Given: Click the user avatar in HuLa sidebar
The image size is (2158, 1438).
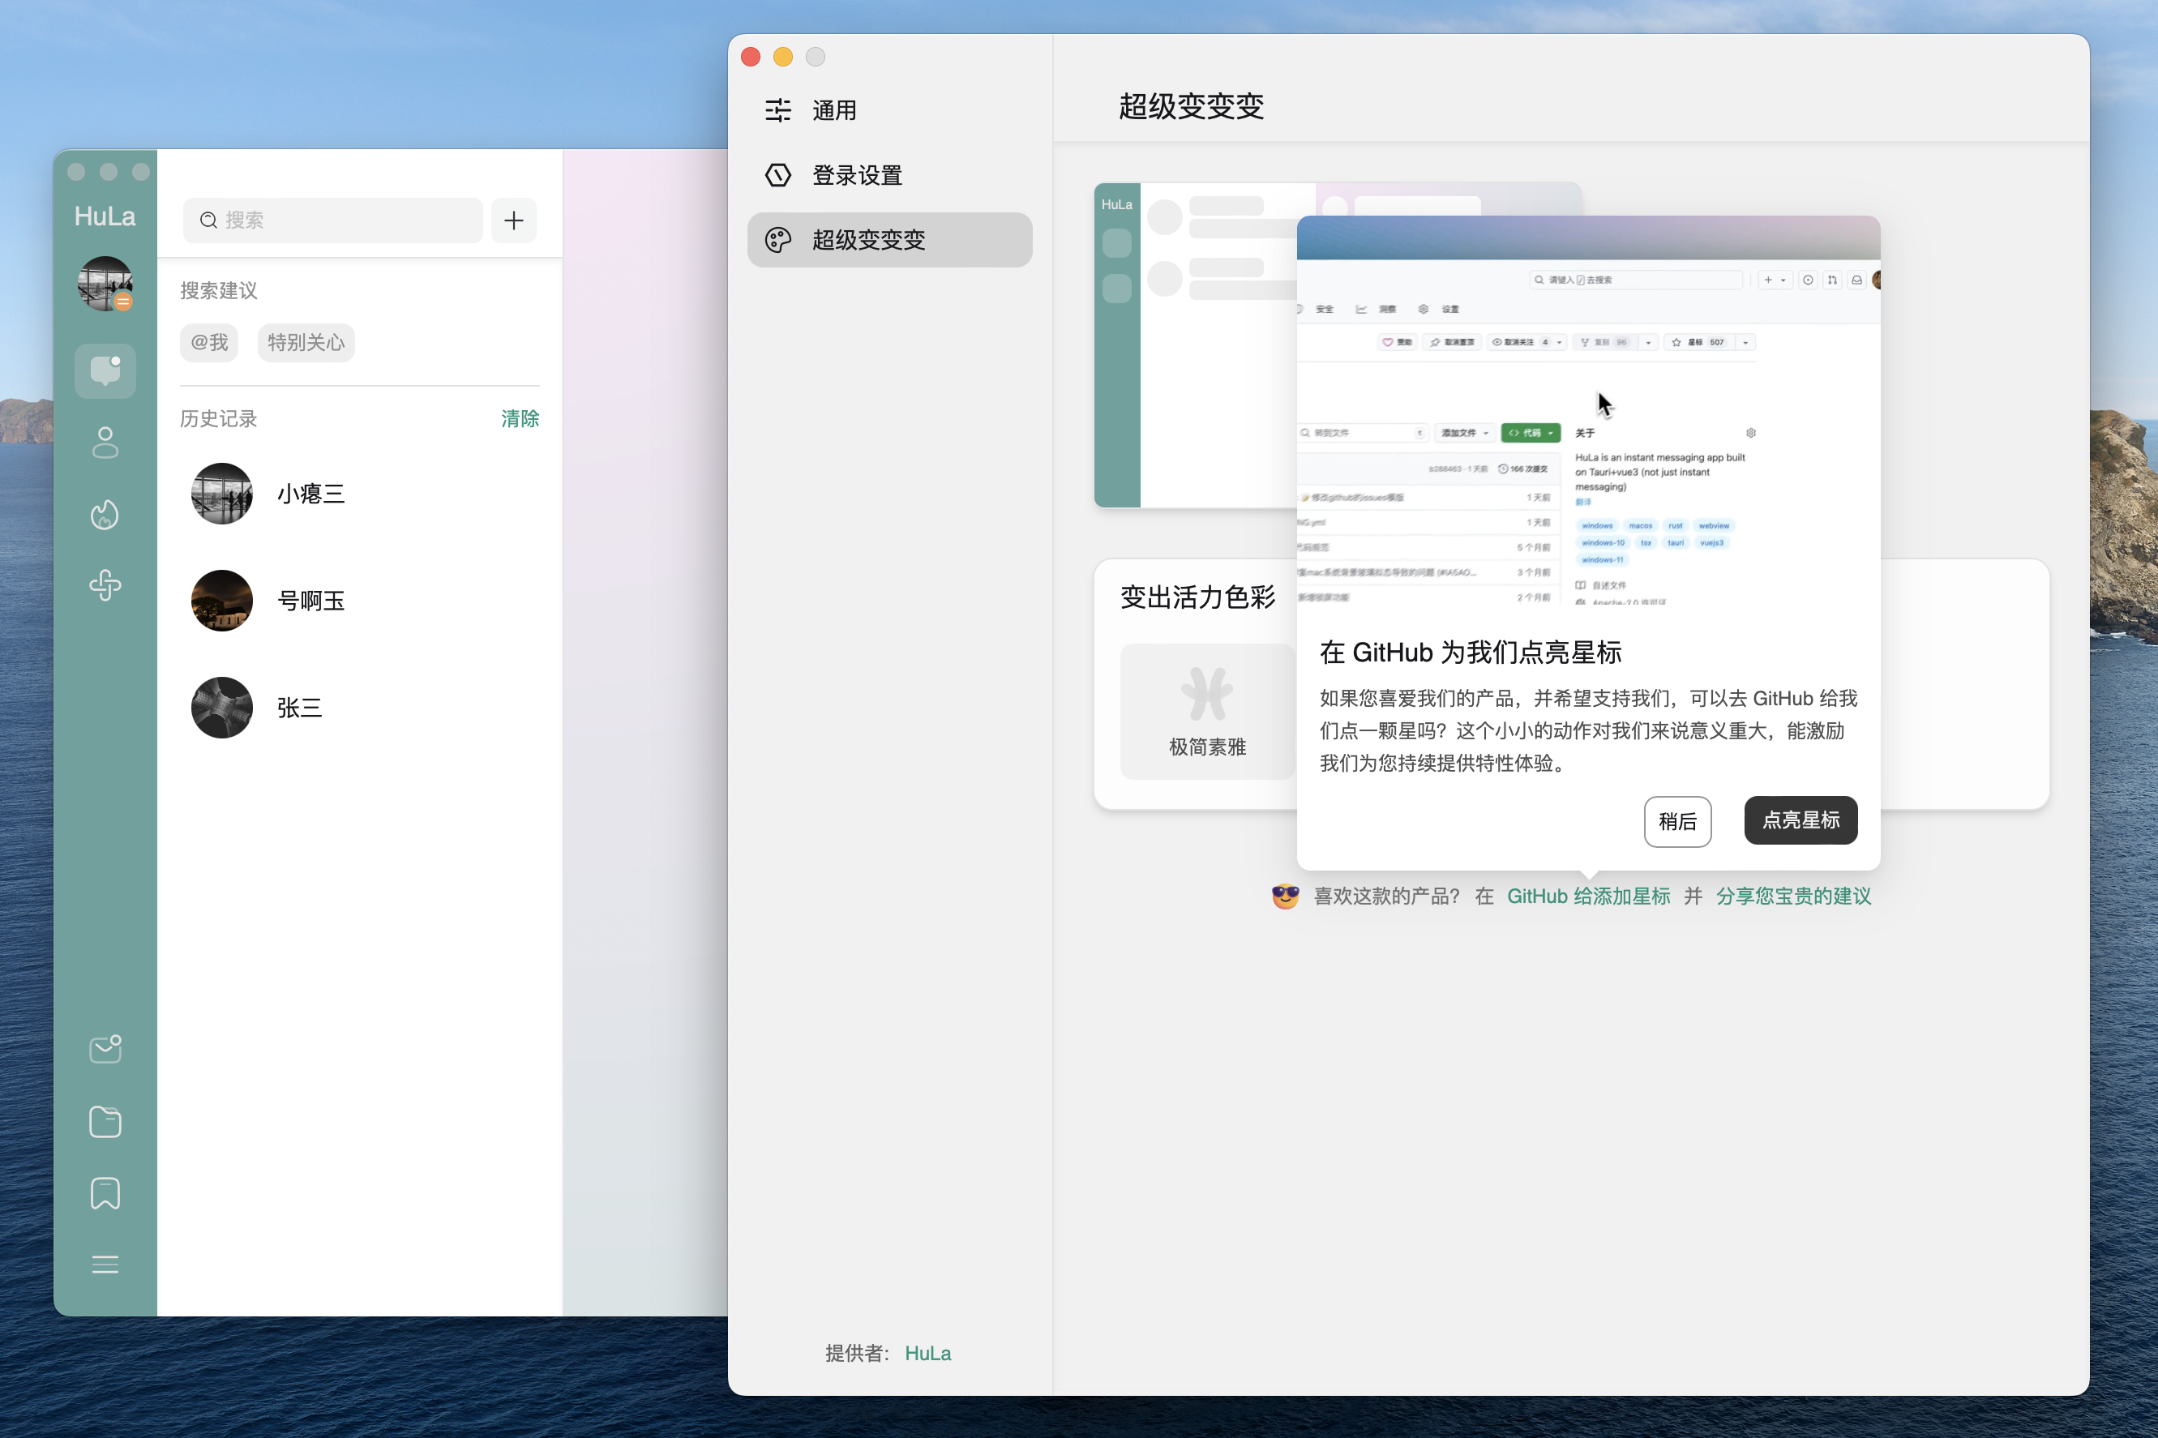Looking at the screenshot, I should 105,284.
